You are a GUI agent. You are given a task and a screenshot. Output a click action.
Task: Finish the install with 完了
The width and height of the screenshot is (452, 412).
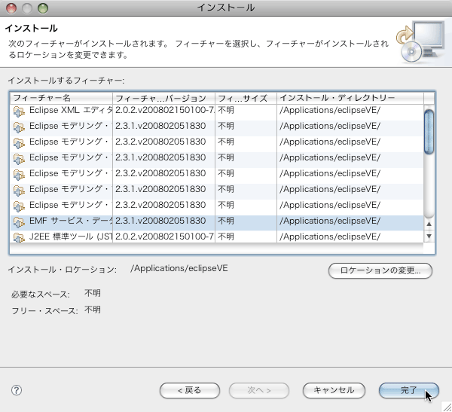pyautogui.click(x=409, y=390)
